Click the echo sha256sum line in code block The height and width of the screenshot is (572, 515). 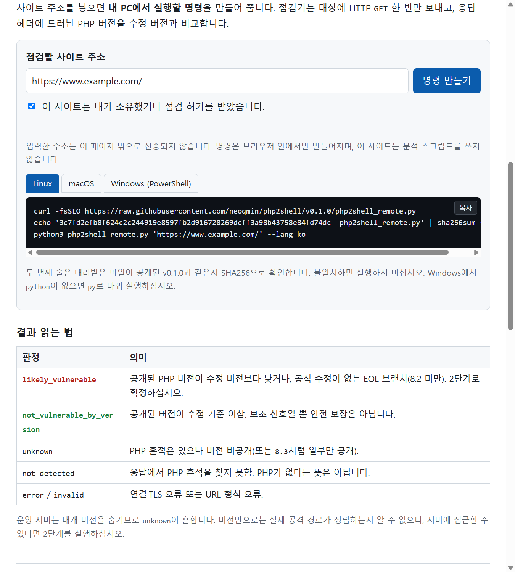click(x=254, y=222)
